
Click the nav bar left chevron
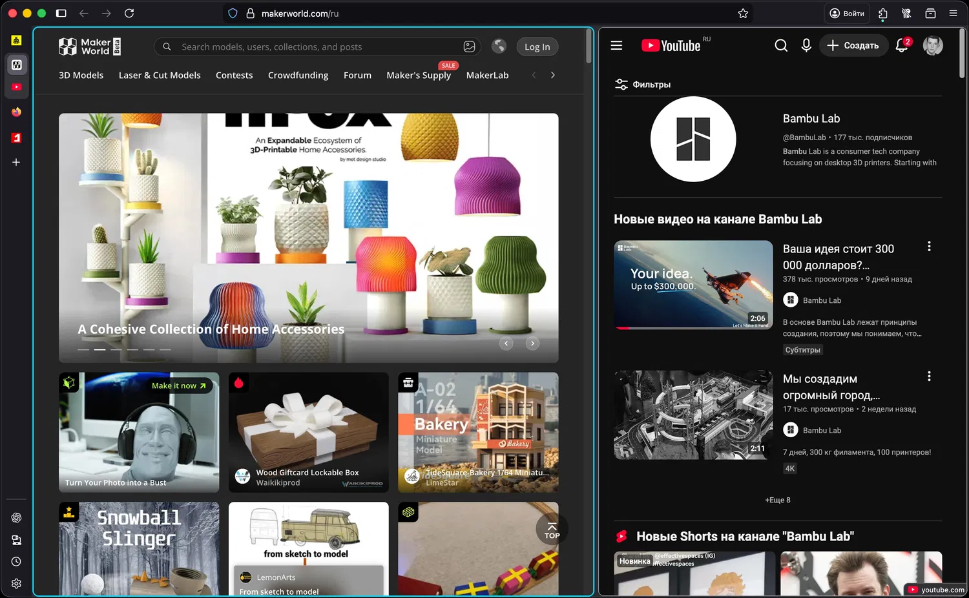point(534,76)
